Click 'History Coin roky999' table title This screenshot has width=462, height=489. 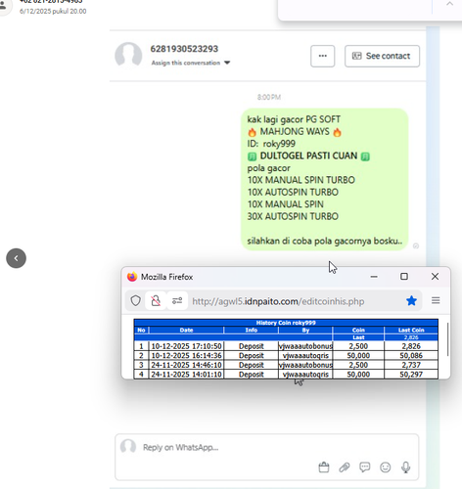pos(286,323)
